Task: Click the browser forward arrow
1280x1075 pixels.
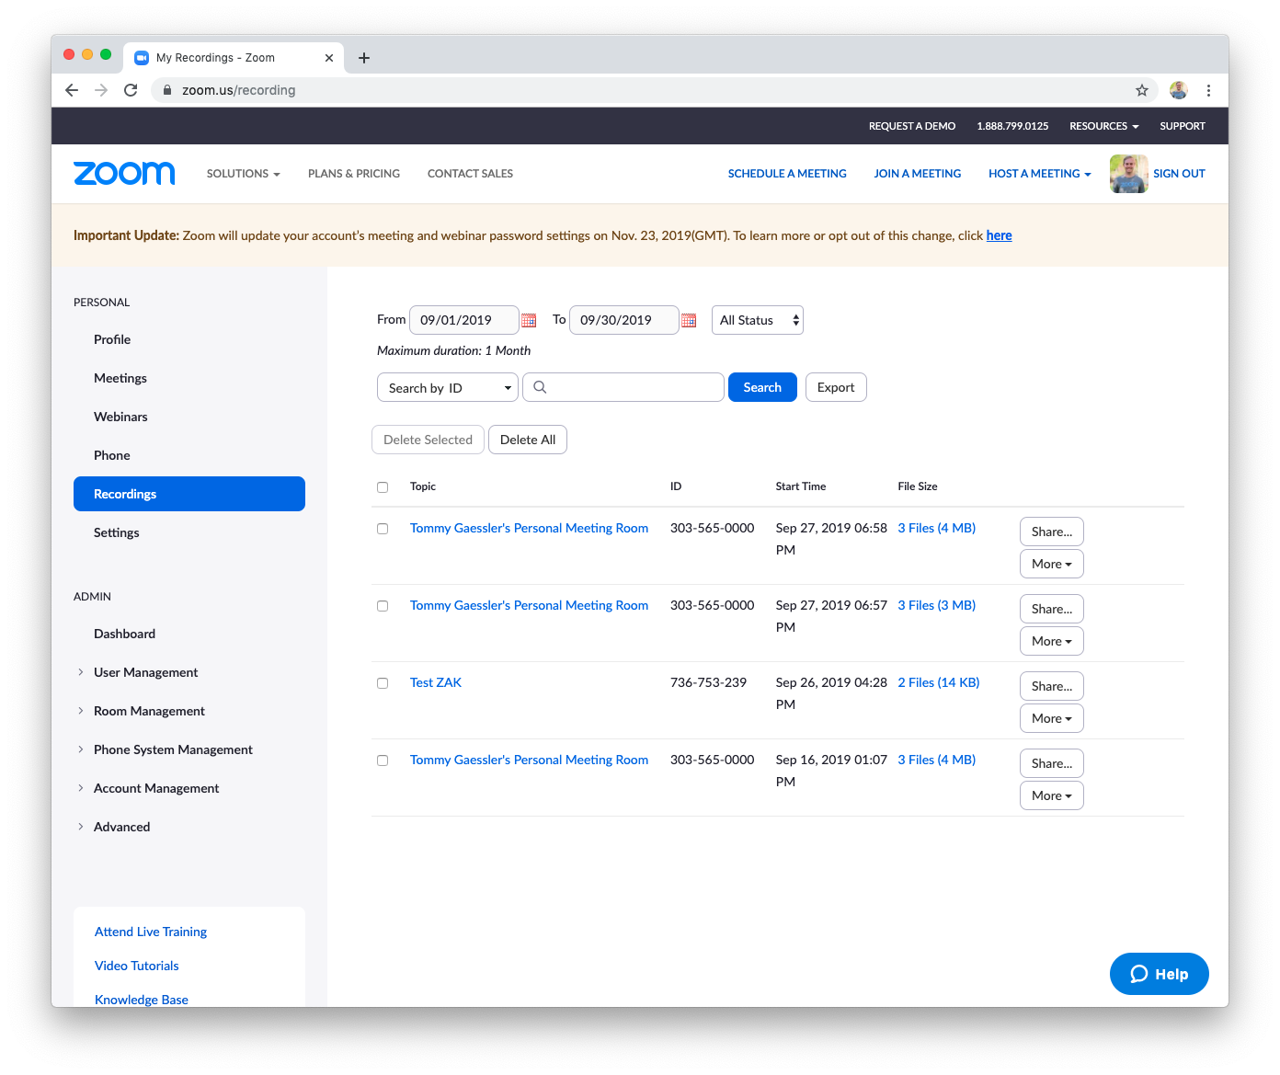Action: 101,90
